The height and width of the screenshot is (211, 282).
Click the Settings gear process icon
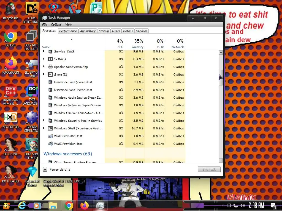(50, 59)
